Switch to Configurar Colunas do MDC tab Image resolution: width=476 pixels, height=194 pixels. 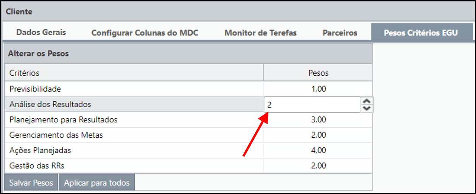click(x=145, y=33)
